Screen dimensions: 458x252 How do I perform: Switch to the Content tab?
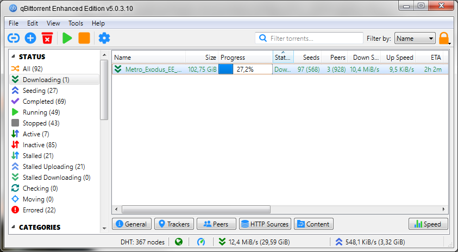pos(313,224)
